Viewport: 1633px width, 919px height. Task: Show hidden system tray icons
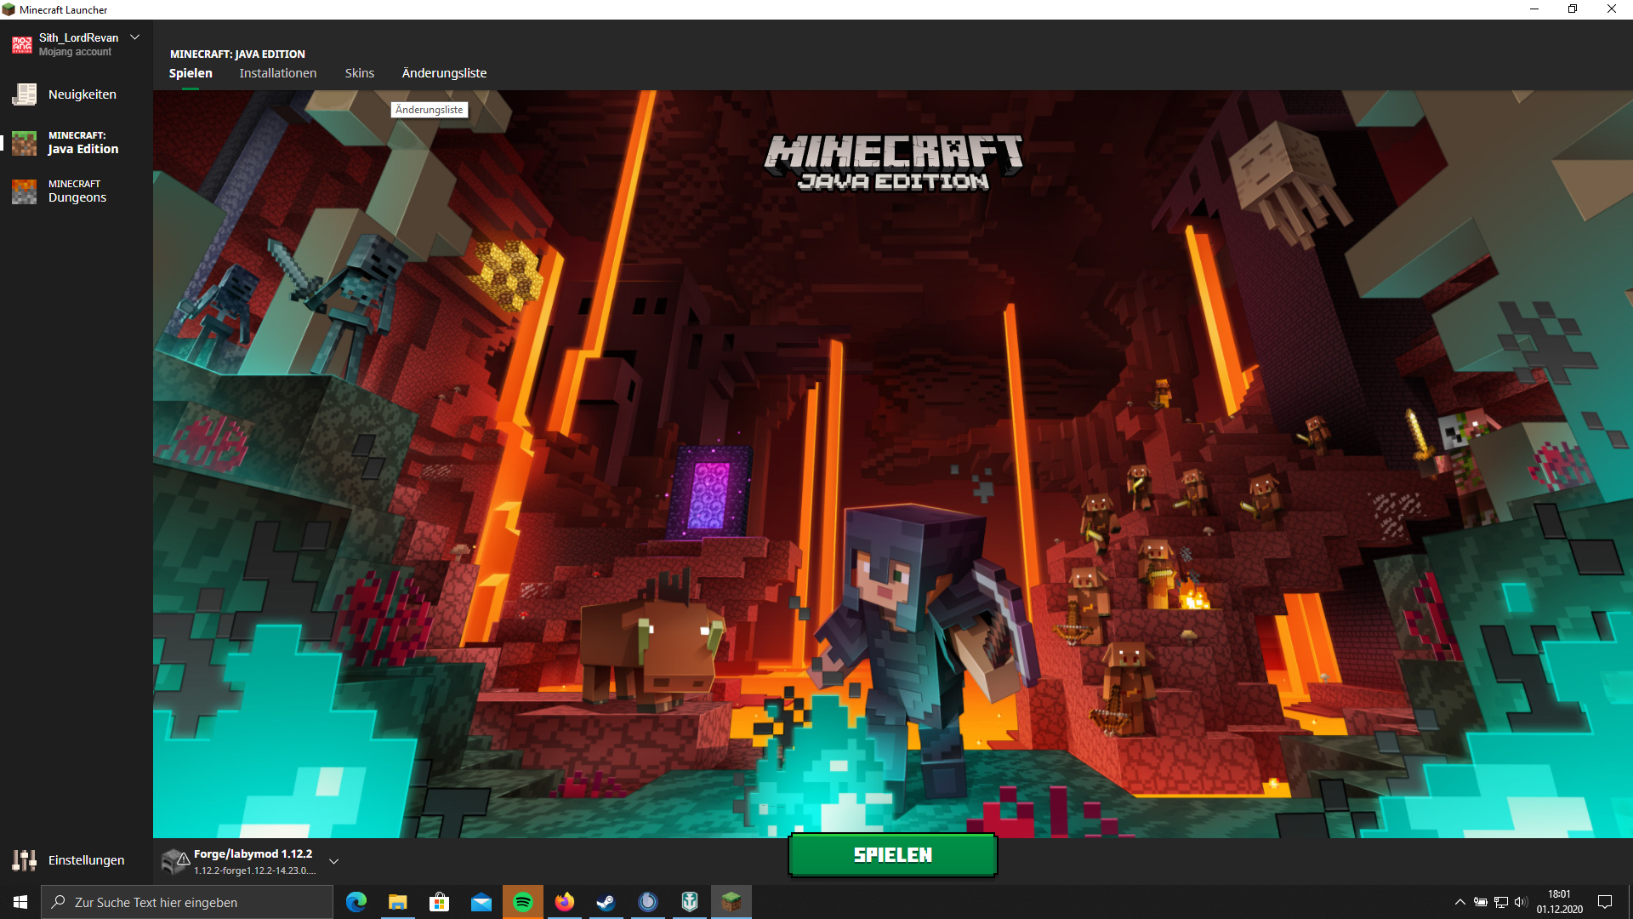(x=1459, y=902)
